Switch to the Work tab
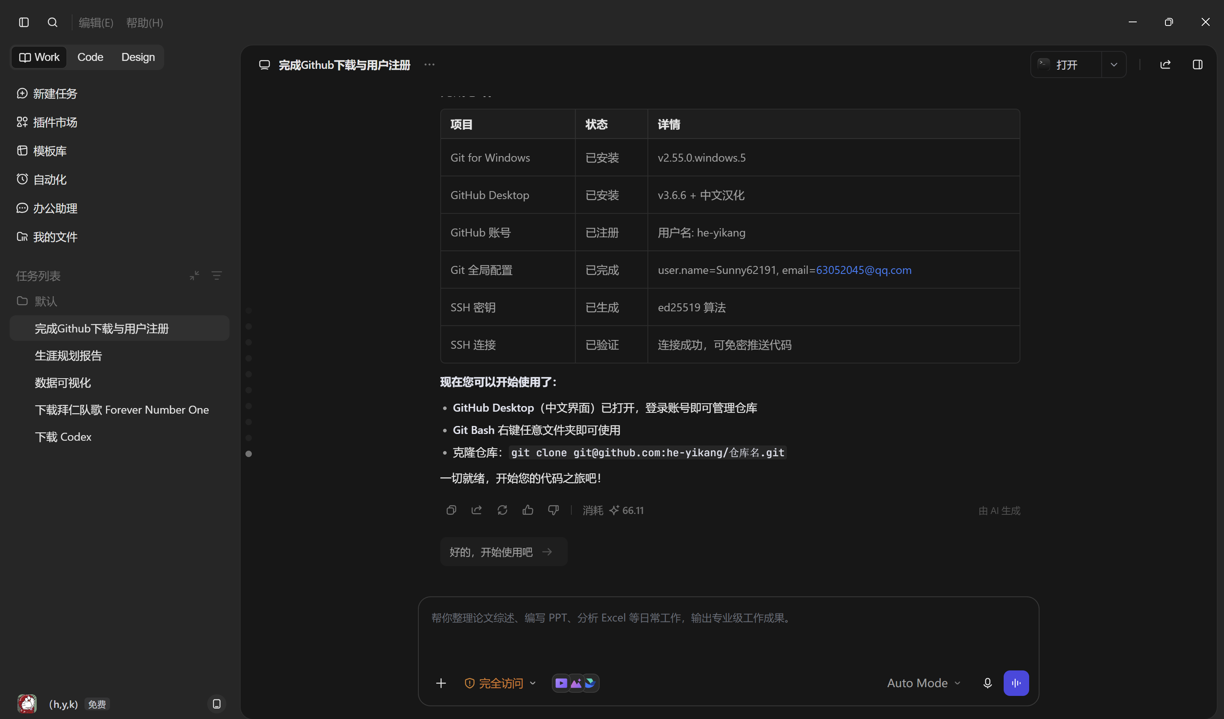This screenshot has height=719, width=1224. pos(39,57)
